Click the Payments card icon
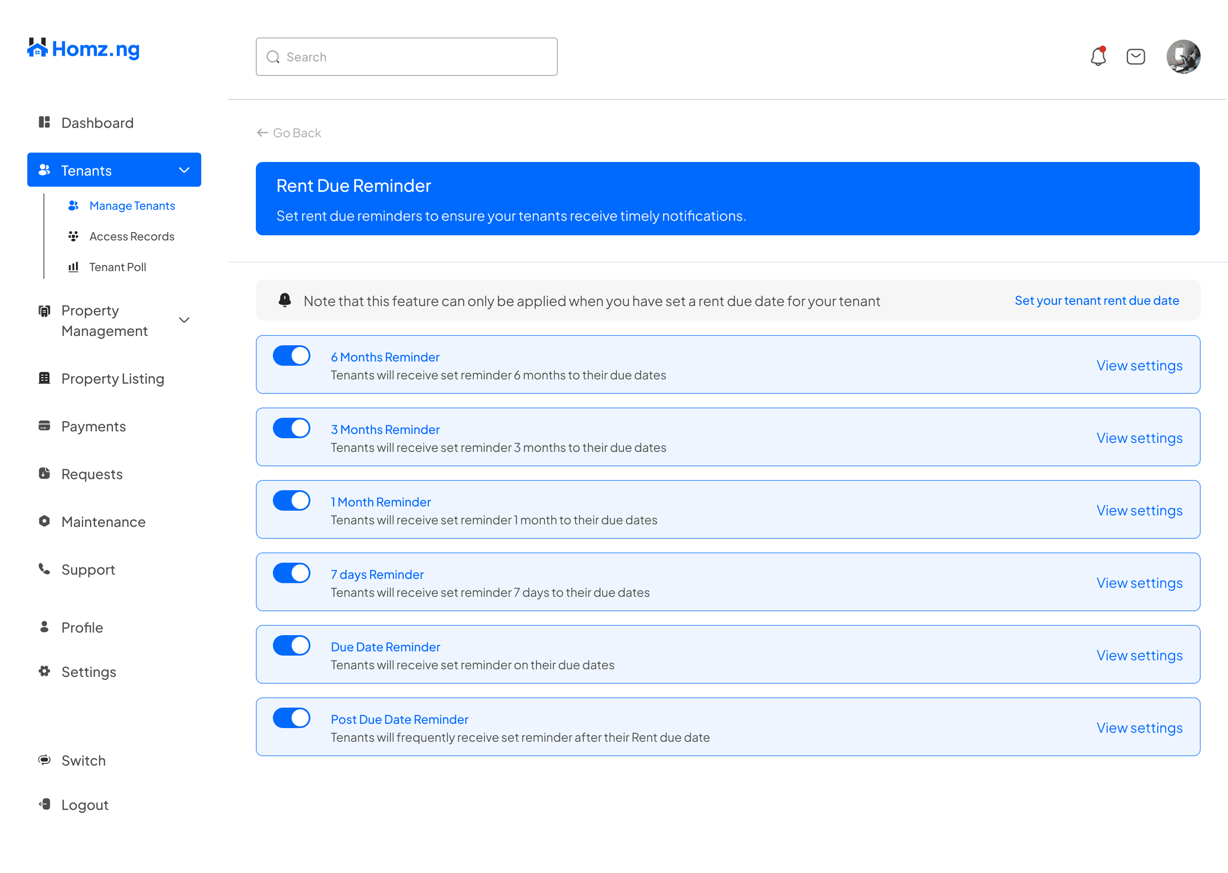1228x873 pixels. [x=44, y=426]
